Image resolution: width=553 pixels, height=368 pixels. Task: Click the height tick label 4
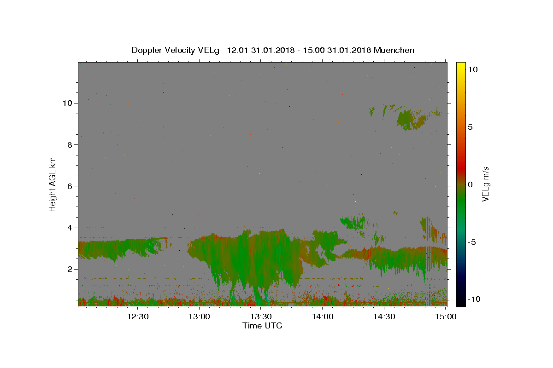click(71, 228)
